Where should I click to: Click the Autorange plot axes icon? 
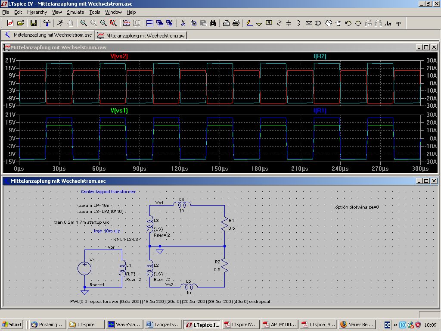[x=127, y=23]
